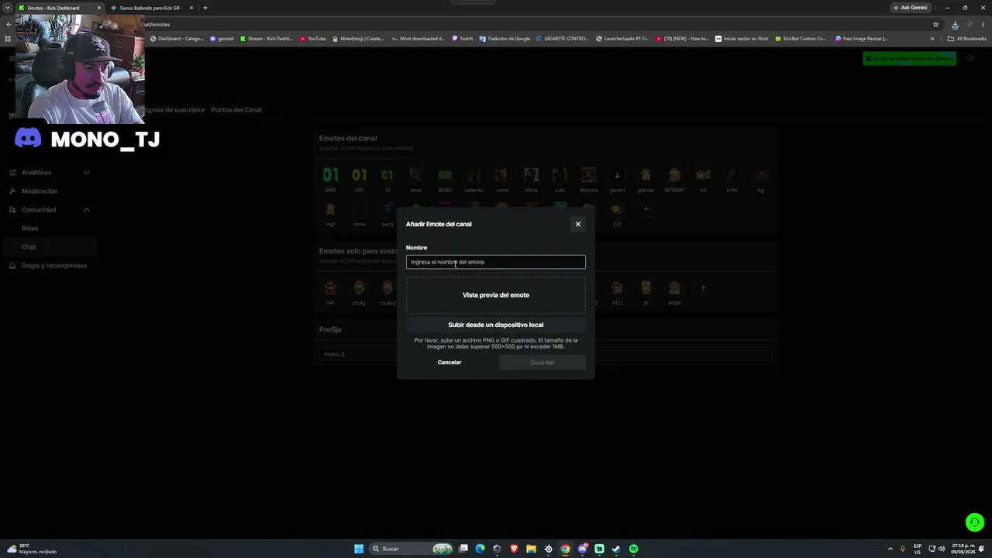This screenshot has height=558, width=992.
Task: Show hidden system tray icons
Action: click(890, 549)
